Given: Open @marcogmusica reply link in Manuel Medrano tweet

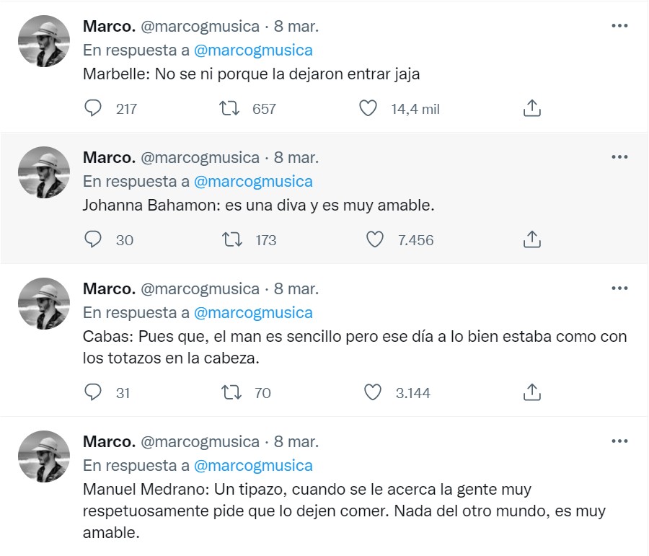Looking at the screenshot, I should coord(253,465).
